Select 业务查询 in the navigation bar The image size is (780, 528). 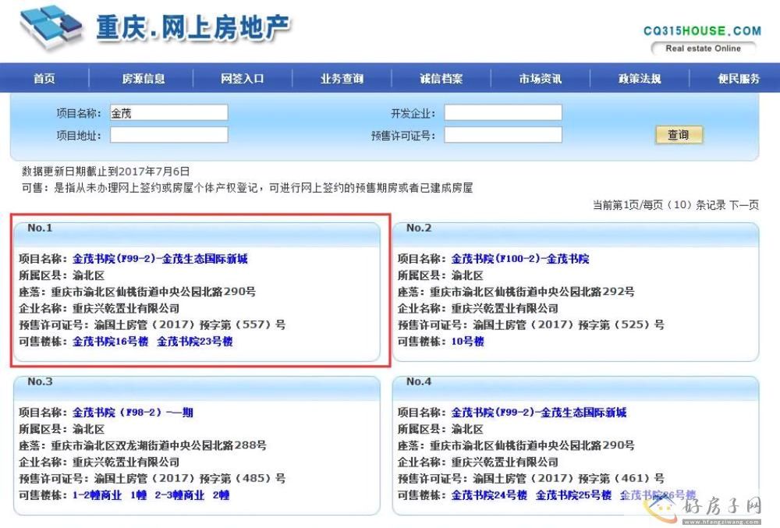point(342,79)
